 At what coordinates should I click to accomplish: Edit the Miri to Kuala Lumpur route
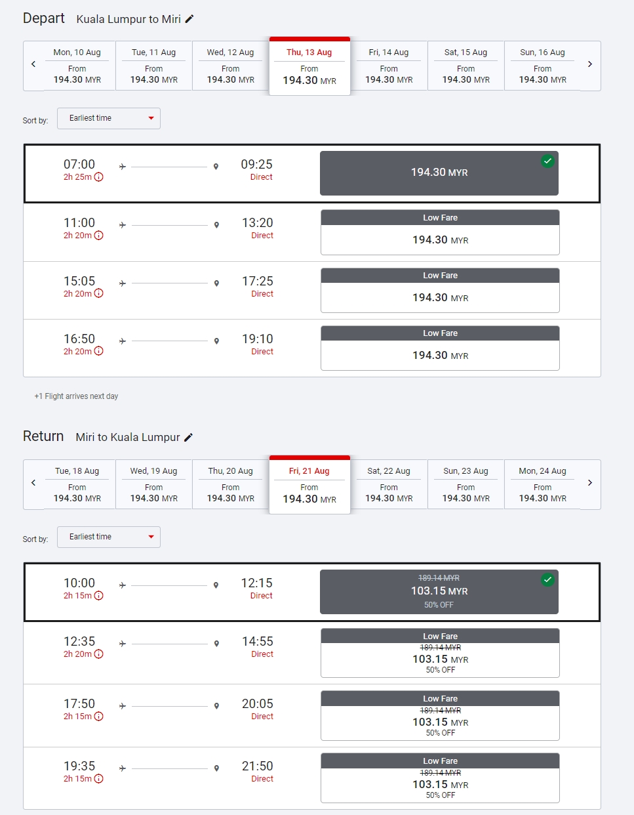point(188,437)
